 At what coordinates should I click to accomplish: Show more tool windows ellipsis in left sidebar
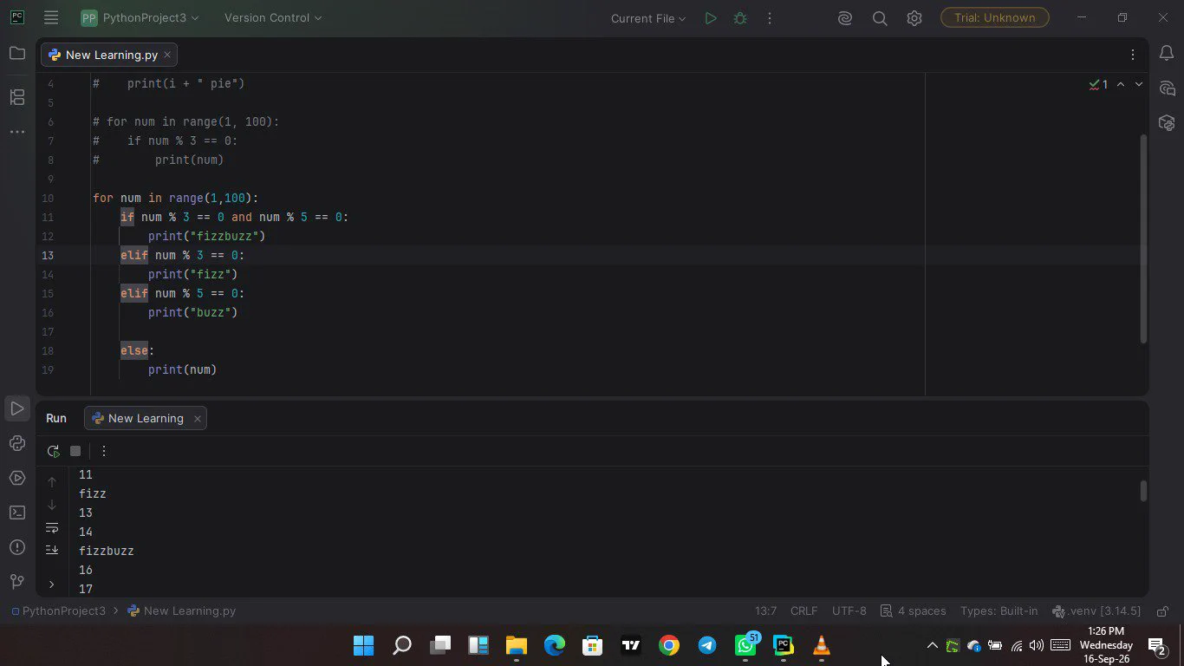[17, 132]
